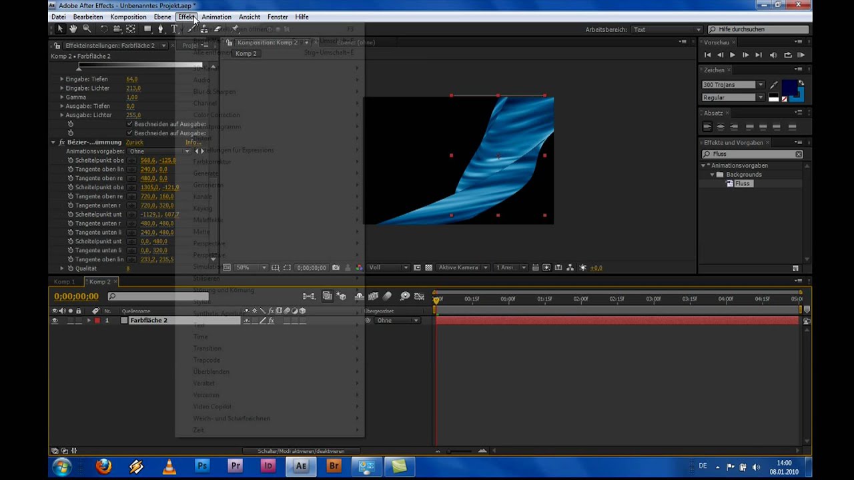Select the Horizontal Type tool

click(x=174, y=29)
